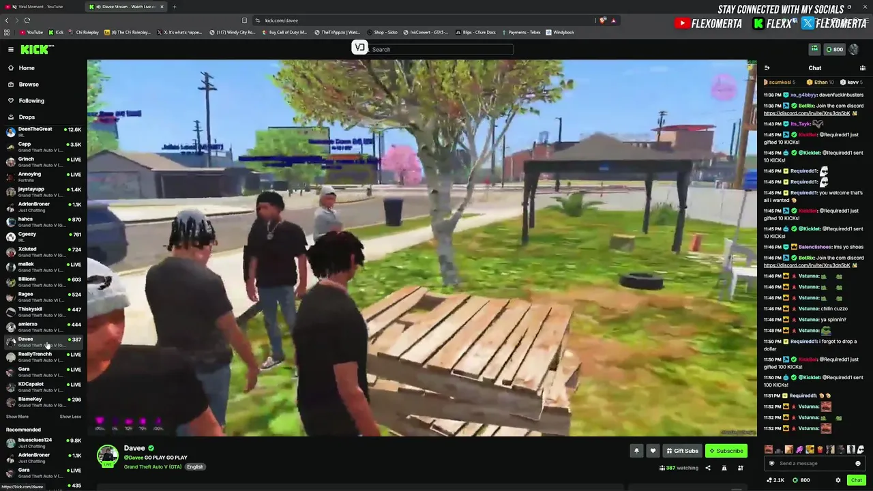873x491 pixels.
Task: Expand list with Show More
Action: pos(17,417)
